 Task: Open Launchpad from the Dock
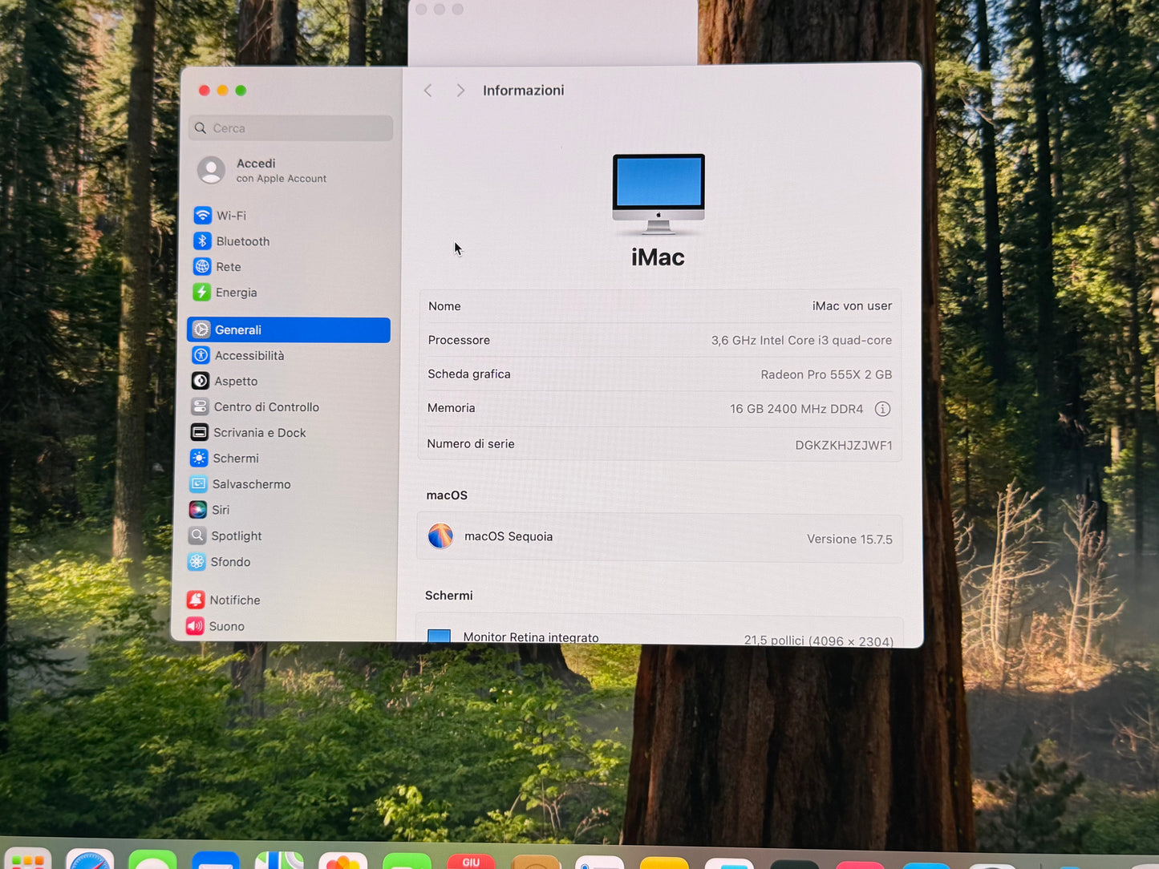(x=28, y=859)
